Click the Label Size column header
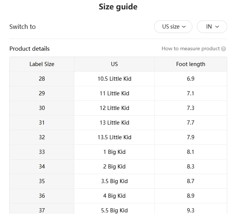The image size is (237, 224). pos(42,64)
